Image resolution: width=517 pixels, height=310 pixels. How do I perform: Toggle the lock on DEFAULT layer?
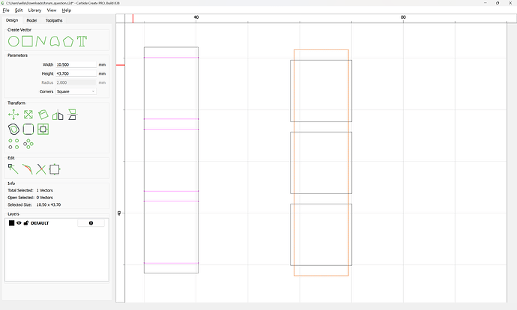click(26, 223)
